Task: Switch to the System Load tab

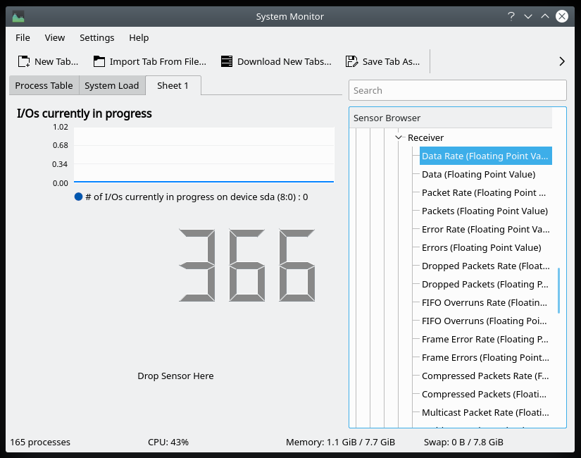Action: (112, 85)
